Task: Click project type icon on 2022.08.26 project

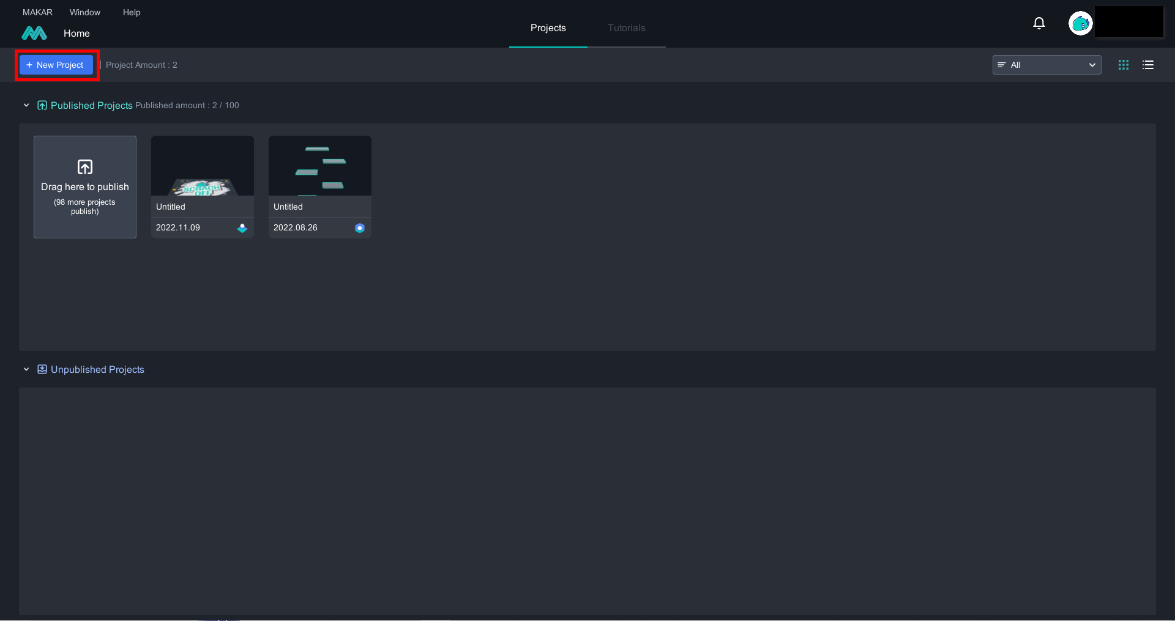Action: pos(360,228)
